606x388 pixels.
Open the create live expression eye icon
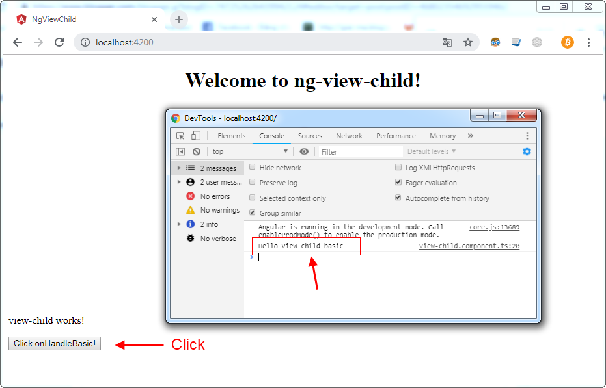click(x=305, y=151)
